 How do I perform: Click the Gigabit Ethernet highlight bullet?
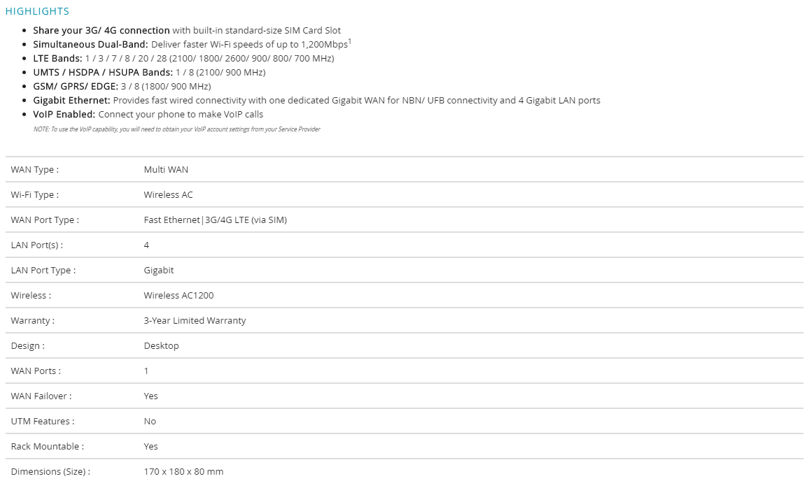click(316, 101)
